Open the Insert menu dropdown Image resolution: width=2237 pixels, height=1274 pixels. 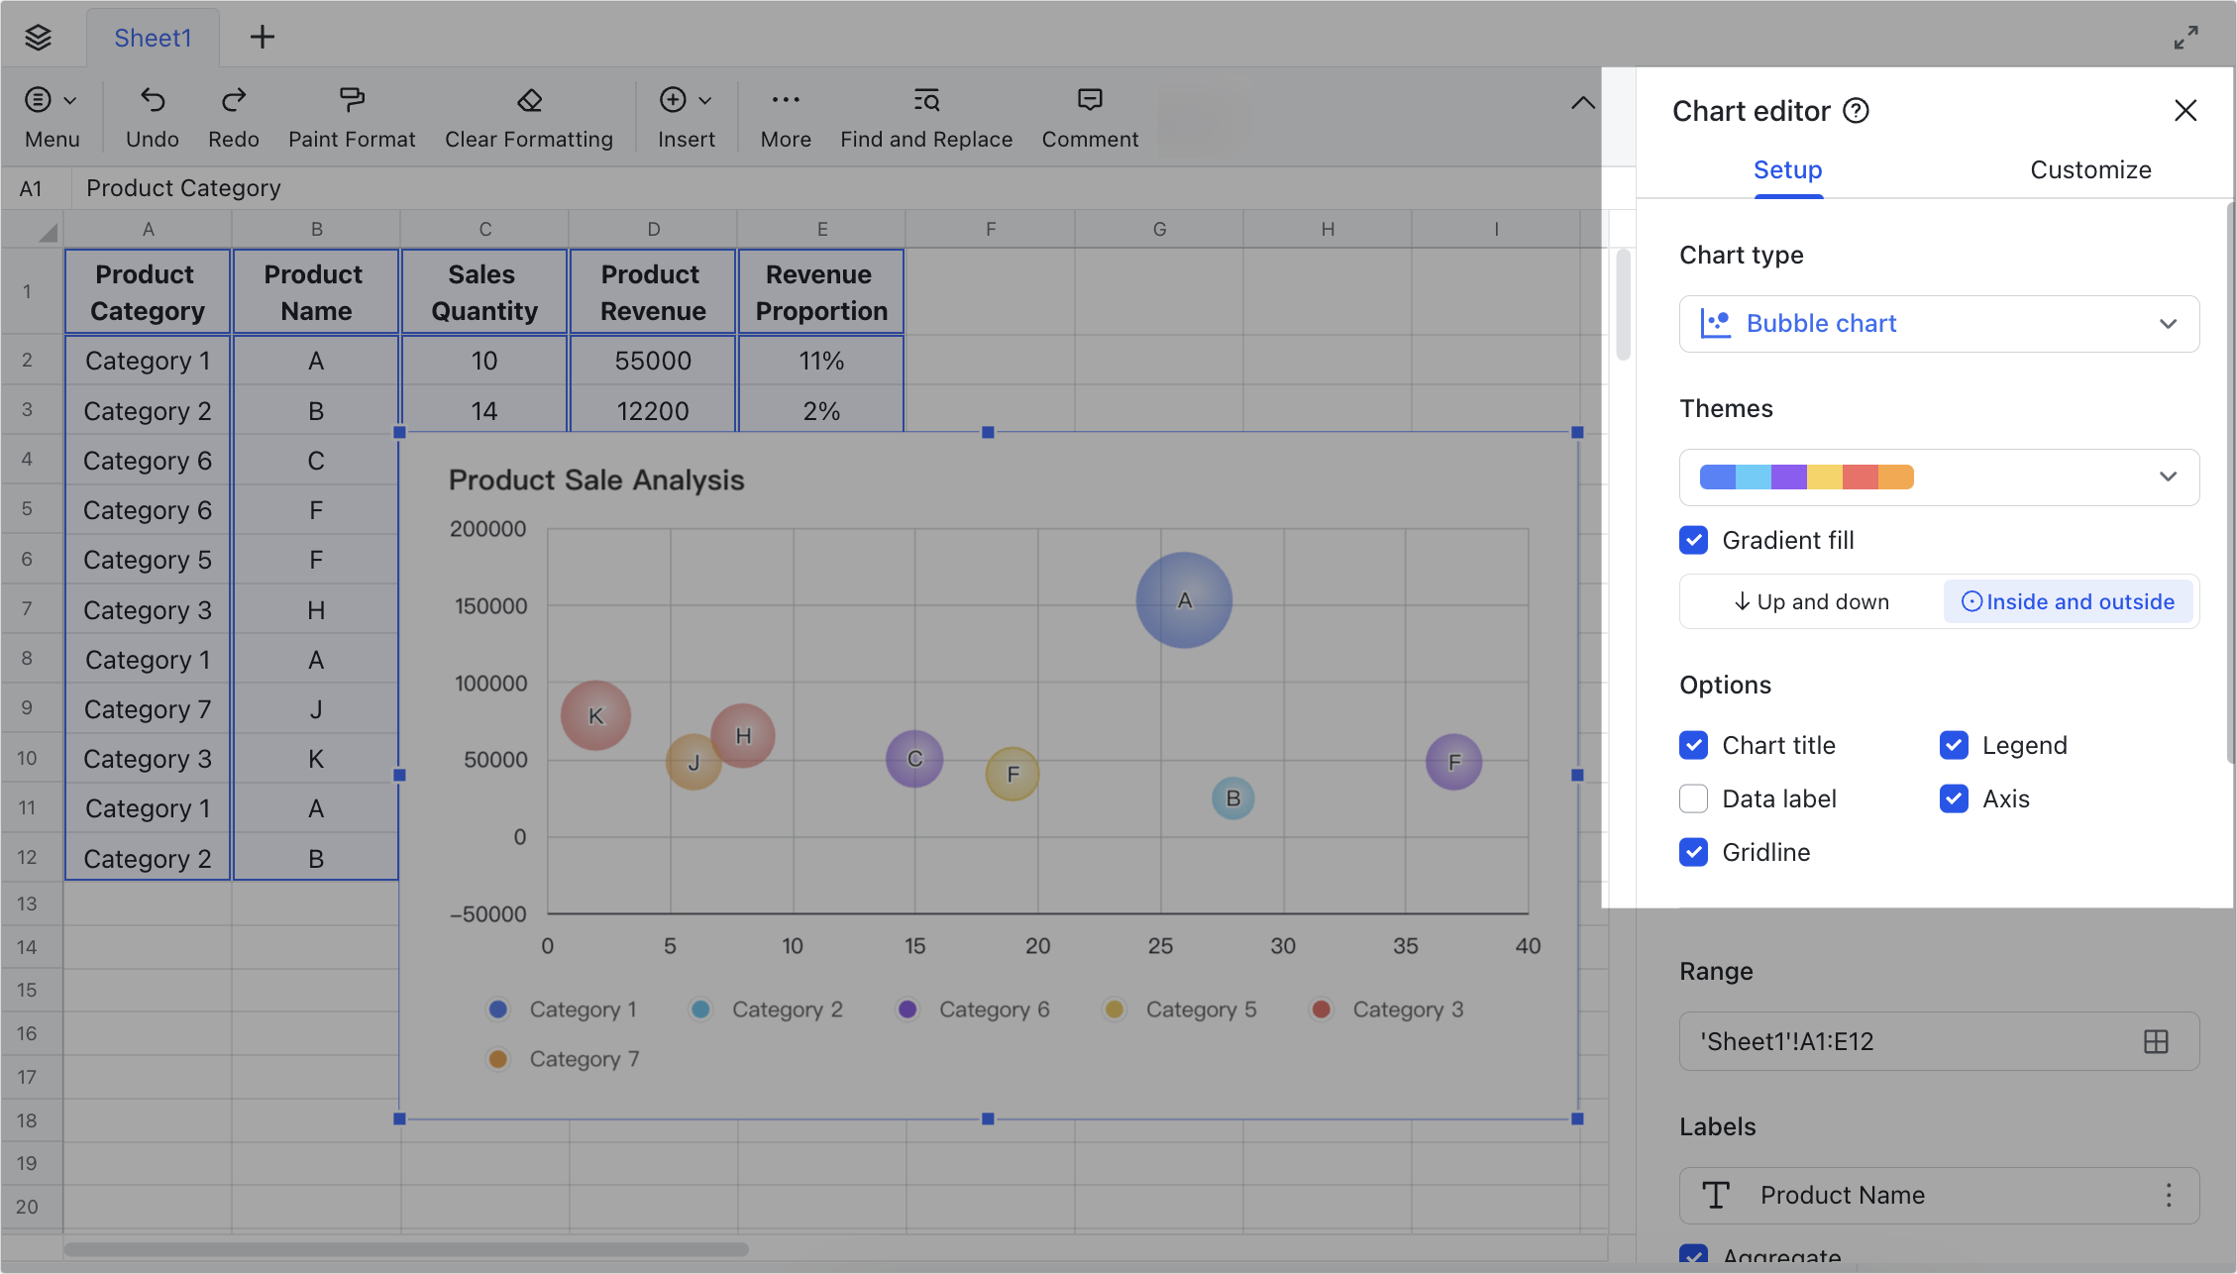point(705,100)
